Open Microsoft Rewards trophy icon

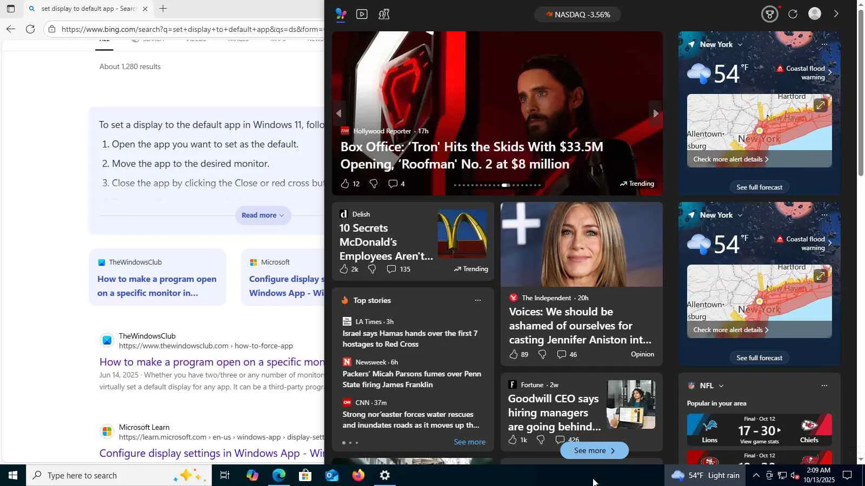pyautogui.click(x=769, y=14)
